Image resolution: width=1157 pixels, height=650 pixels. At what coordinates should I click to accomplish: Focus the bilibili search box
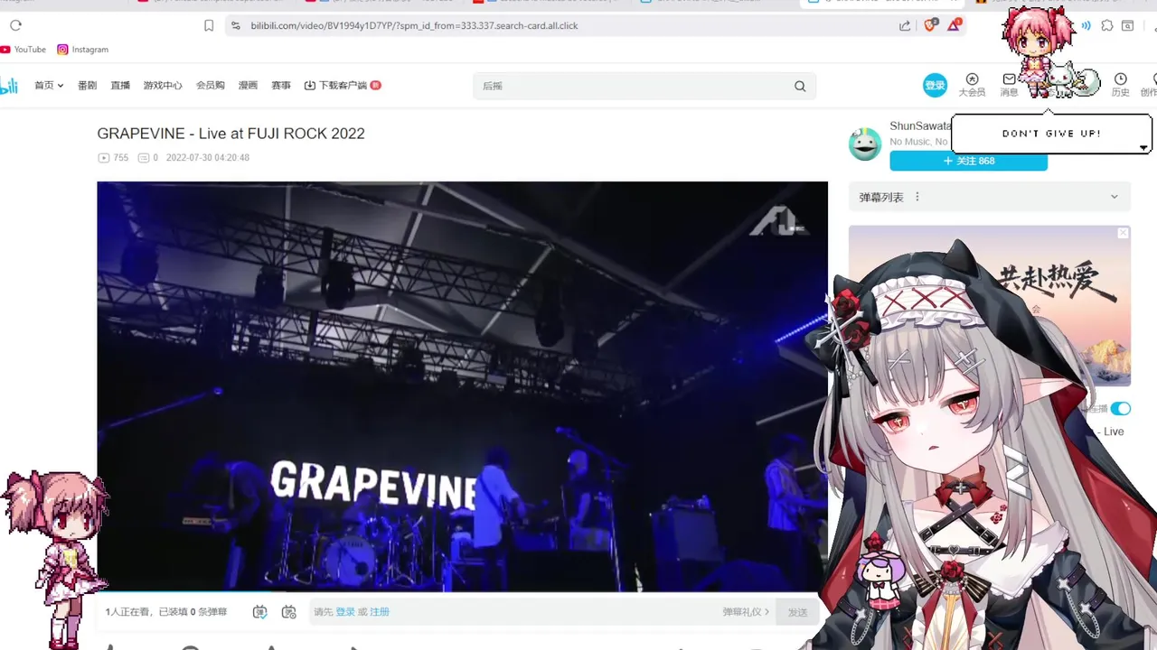point(633,86)
